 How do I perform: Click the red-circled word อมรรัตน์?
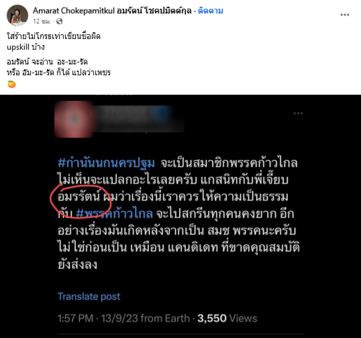click(79, 197)
